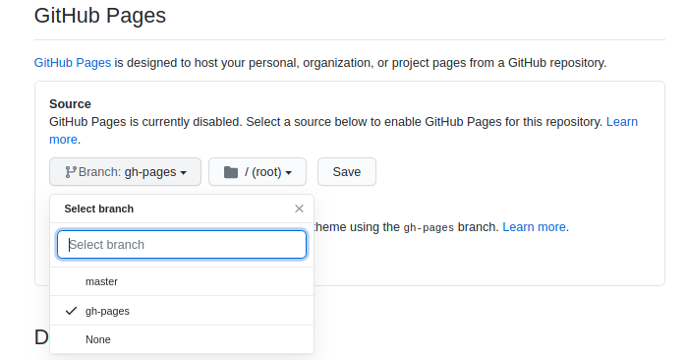
Task: Choose the gh-pages branch option
Action: 182,311
